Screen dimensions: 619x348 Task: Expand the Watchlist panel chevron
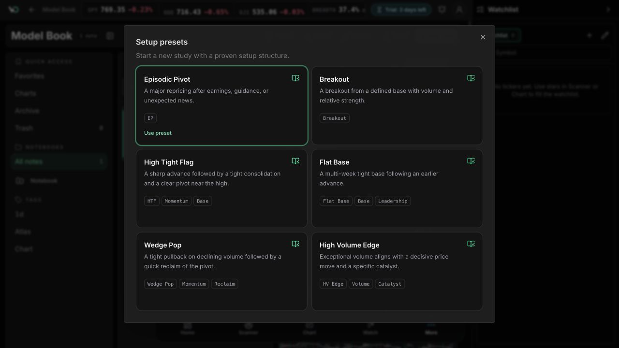608,10
